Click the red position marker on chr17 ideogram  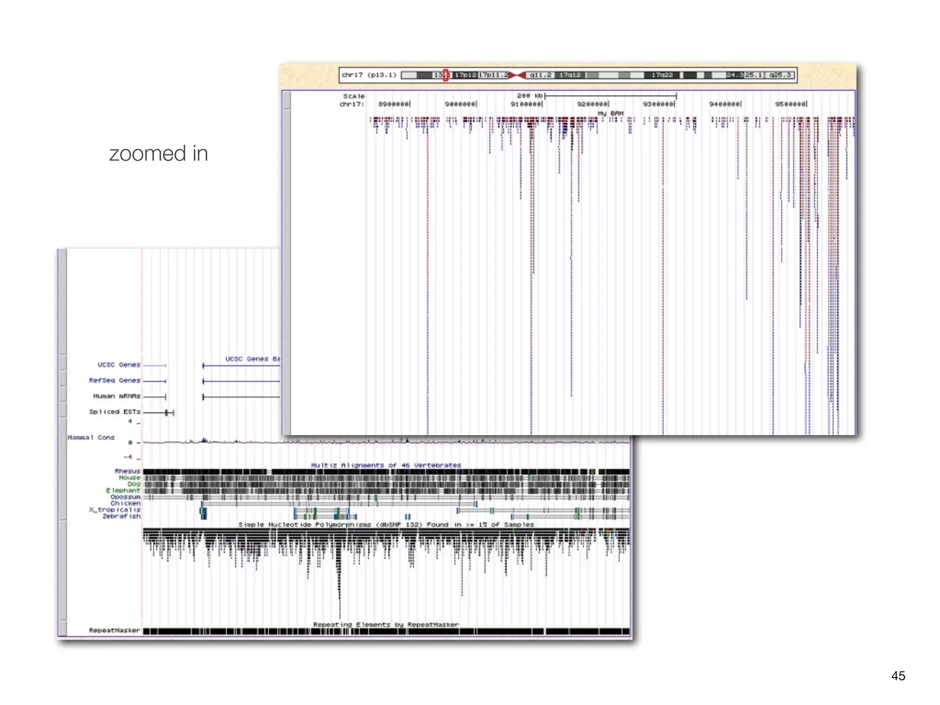[445, 75]
